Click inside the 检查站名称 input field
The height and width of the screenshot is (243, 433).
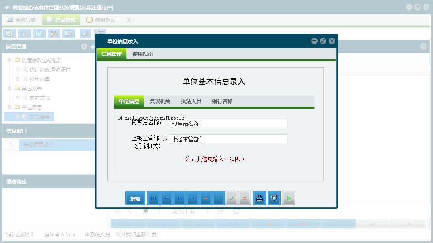pyautogui.click(x=228, y=123)
